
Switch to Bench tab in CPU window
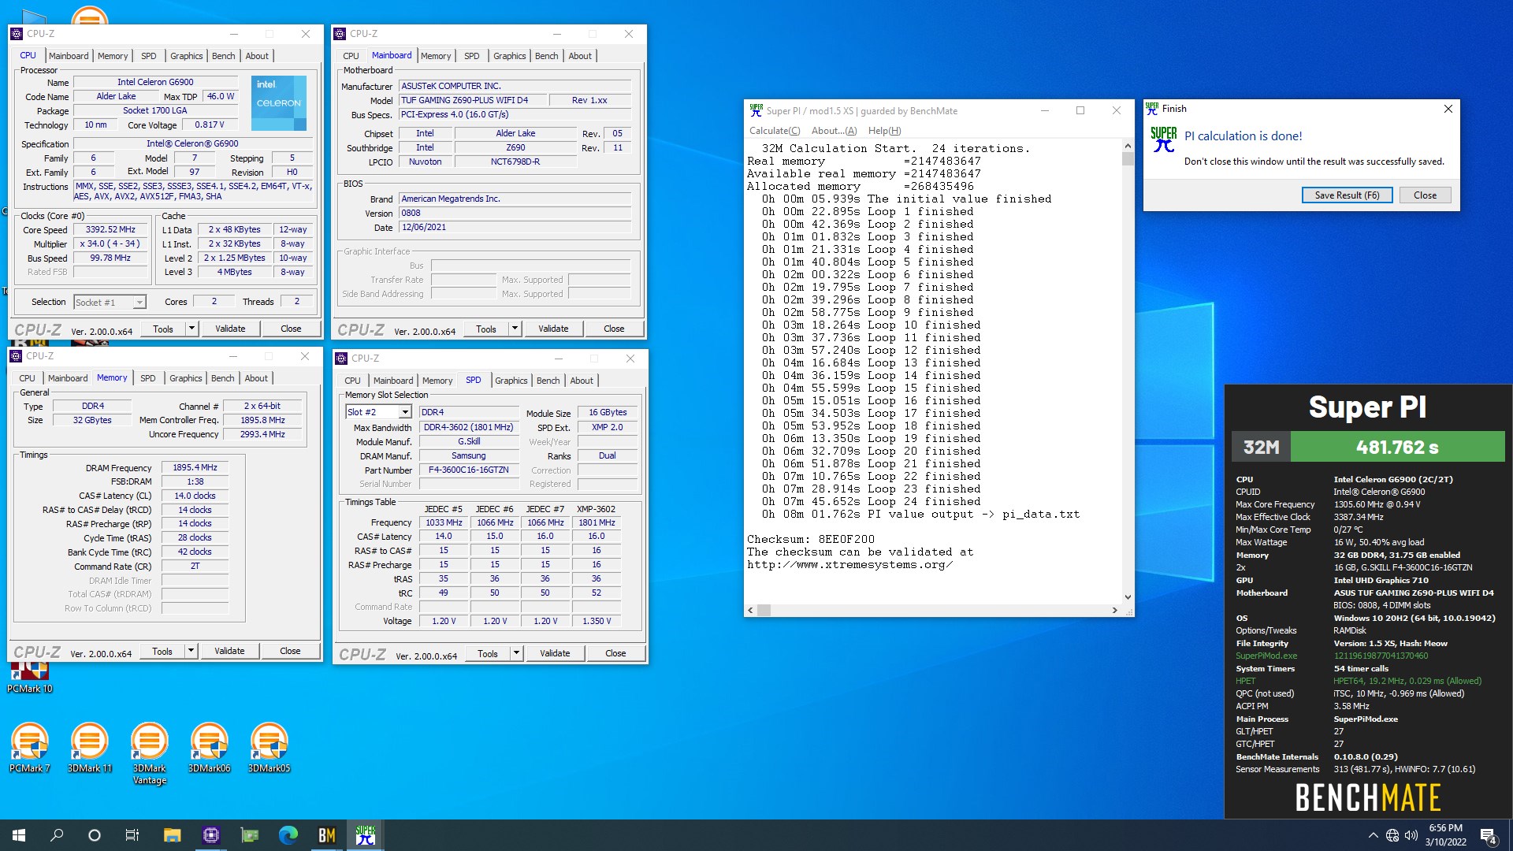tap(224, 56)
